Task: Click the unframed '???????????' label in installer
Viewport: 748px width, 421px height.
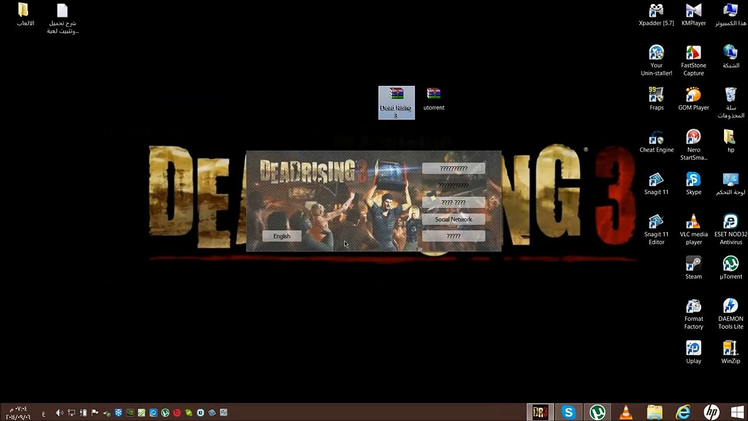Action: click(x=453, y=186)
